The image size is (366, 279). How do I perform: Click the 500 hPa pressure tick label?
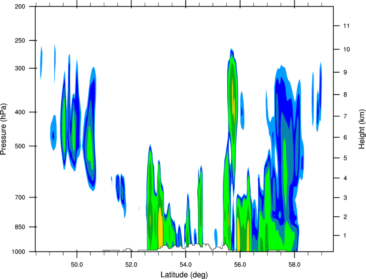click(x=20, y=146)
